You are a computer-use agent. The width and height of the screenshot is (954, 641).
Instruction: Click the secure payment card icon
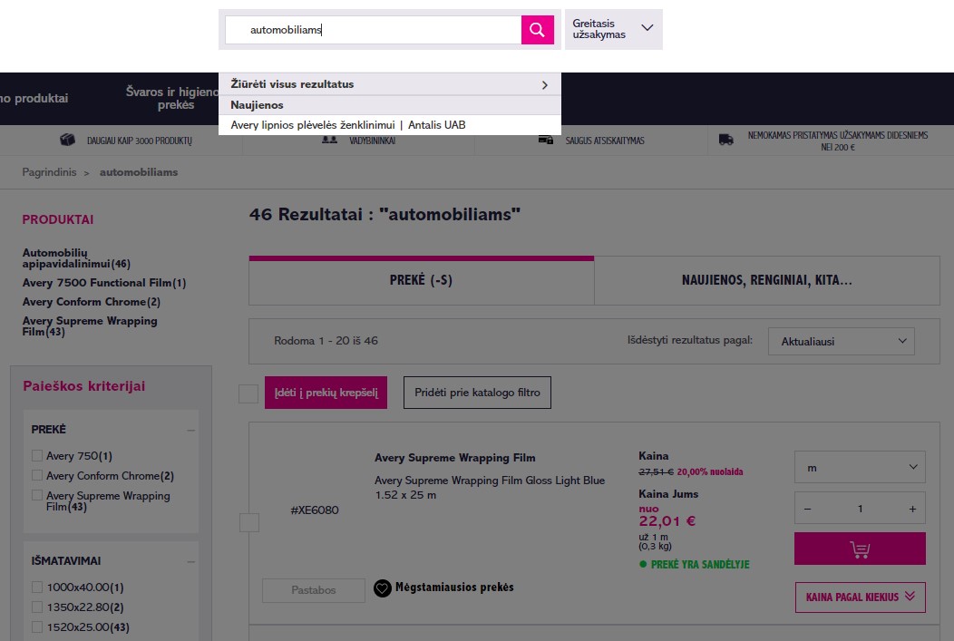(546, 140)
